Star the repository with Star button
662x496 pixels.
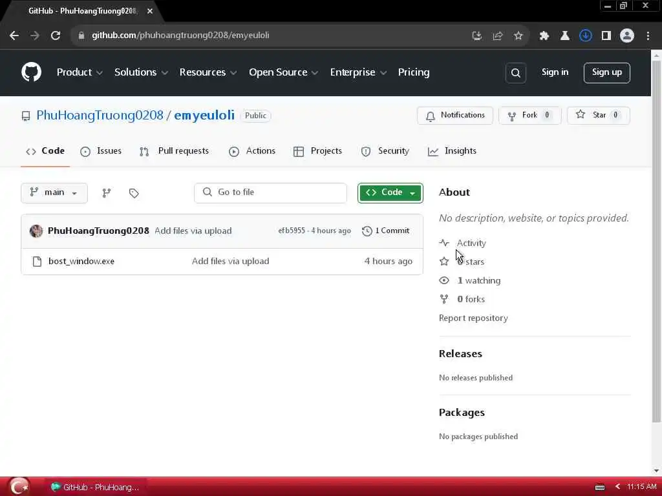598,116
